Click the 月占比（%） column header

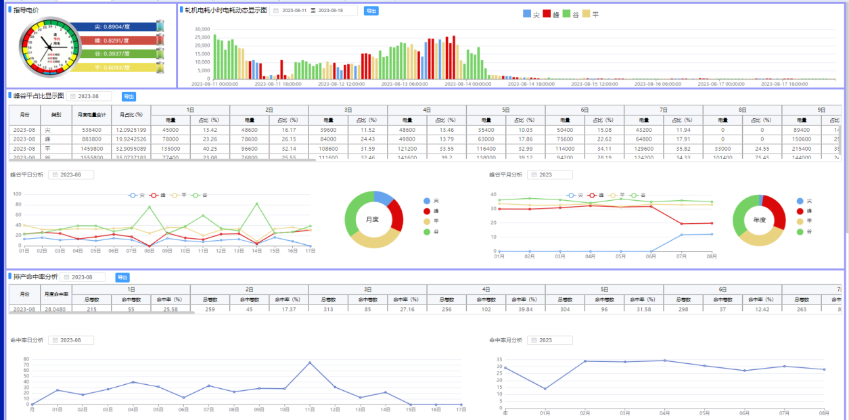coord(131,114)
